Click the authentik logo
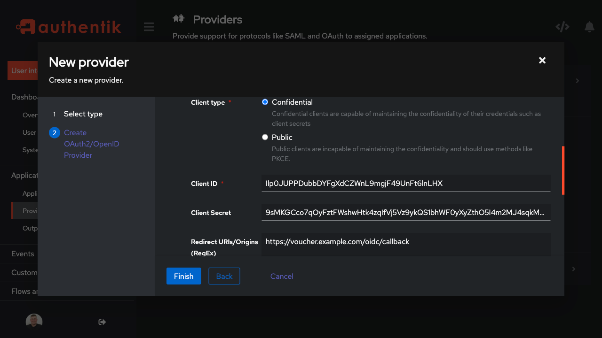 click(68, 27)
